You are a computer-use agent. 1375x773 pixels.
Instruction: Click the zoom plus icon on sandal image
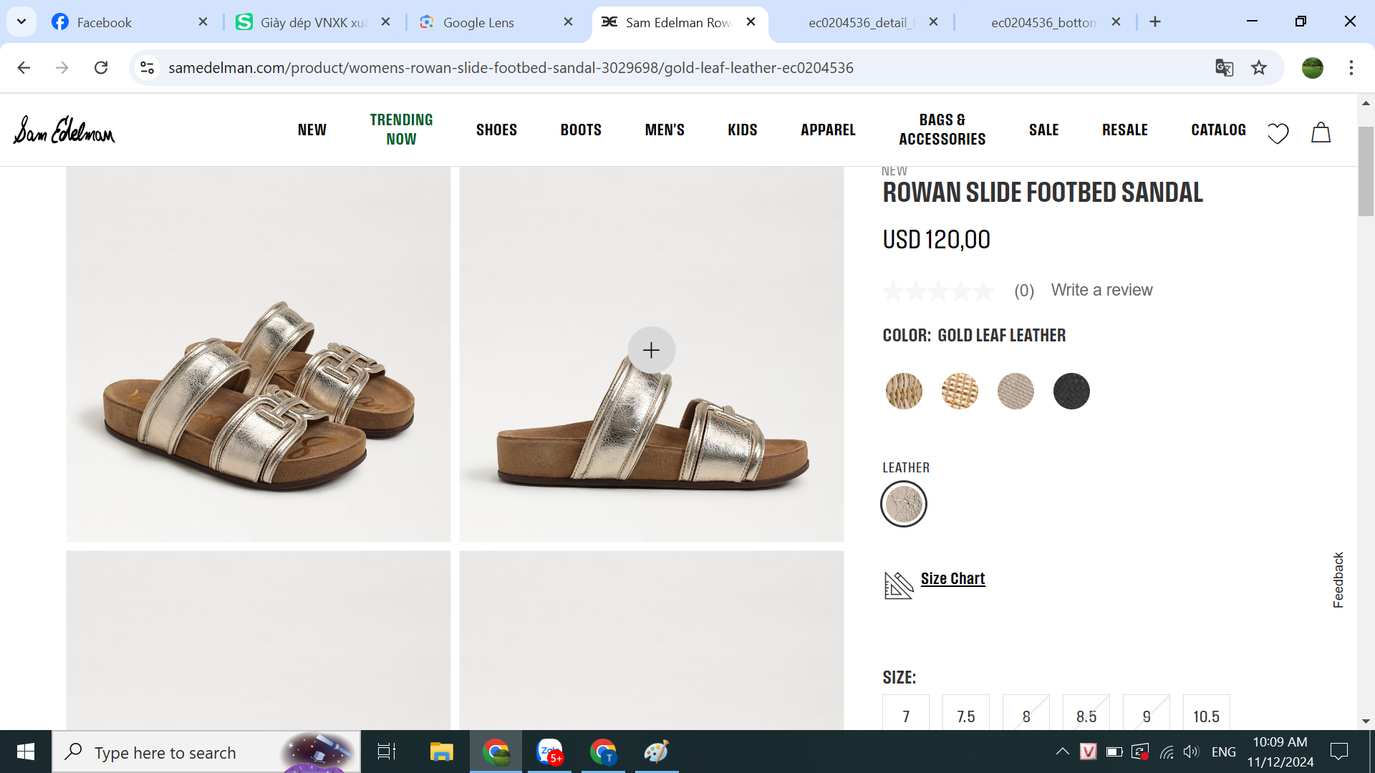651,350
